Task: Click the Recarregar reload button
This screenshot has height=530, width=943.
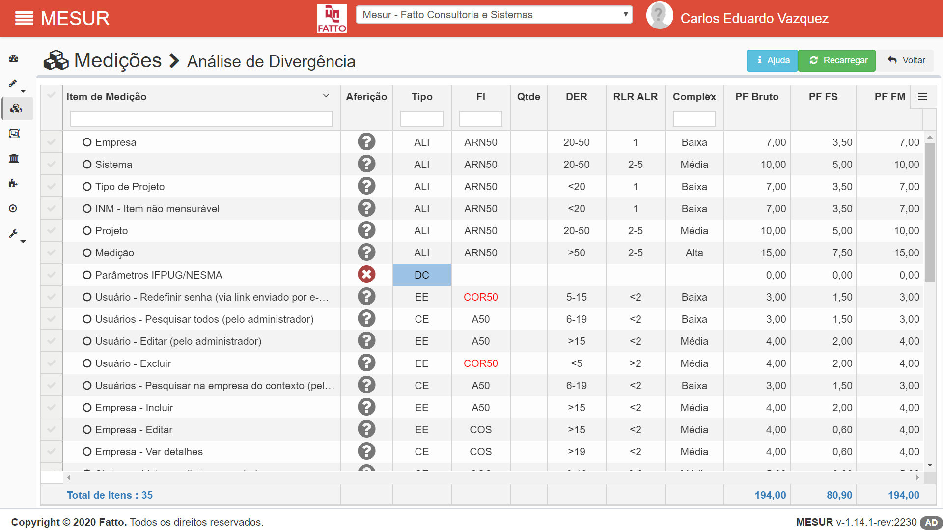Action: [x=837, y=60]
